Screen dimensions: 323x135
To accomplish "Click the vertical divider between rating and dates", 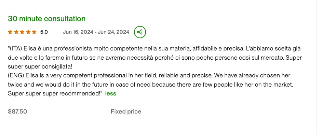I will tap(56, 32).
